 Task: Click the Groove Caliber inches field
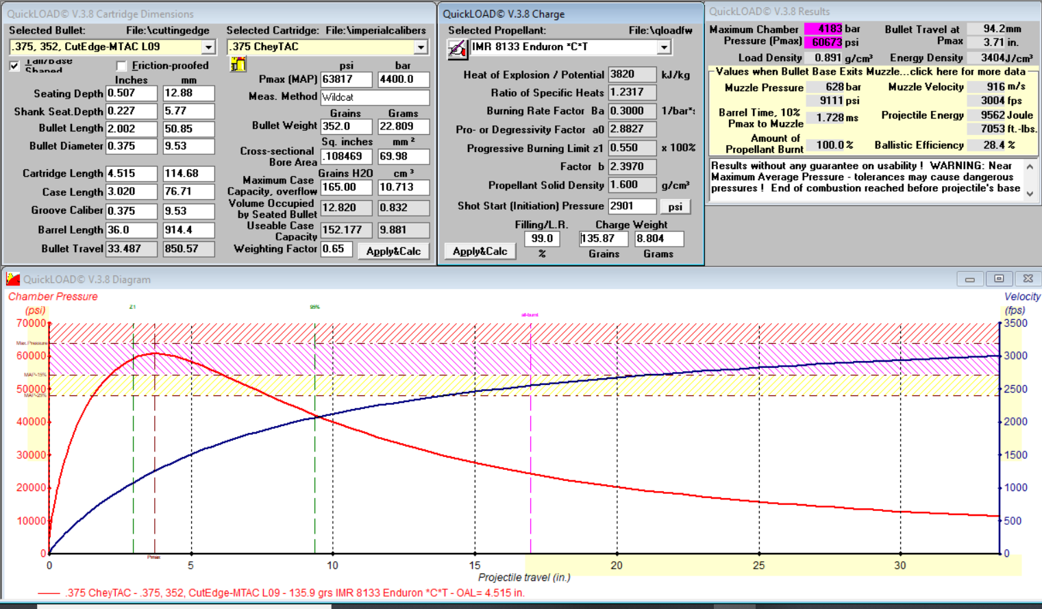tap(132, 211)
